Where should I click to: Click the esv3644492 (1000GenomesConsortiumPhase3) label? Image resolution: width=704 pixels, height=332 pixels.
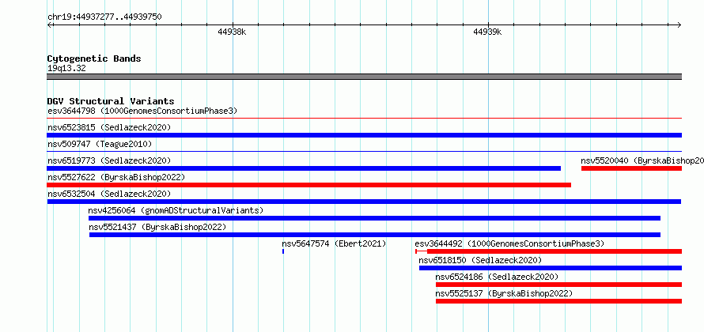(509, 243)
